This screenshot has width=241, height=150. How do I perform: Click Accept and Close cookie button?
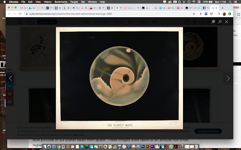[x=208, y=131]
